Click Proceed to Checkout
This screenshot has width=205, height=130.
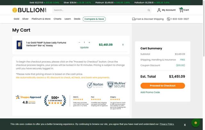point(163,86)
